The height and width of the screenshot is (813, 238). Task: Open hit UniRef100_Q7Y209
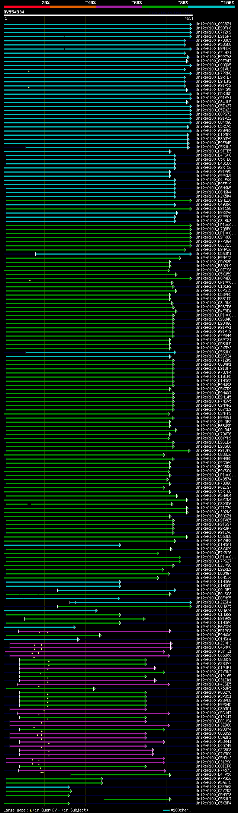[x=213, y=32]
